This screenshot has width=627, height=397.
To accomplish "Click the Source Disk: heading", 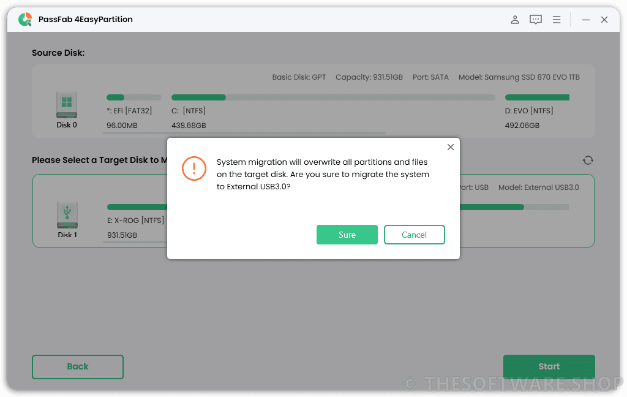I will (x=58, y=53).
